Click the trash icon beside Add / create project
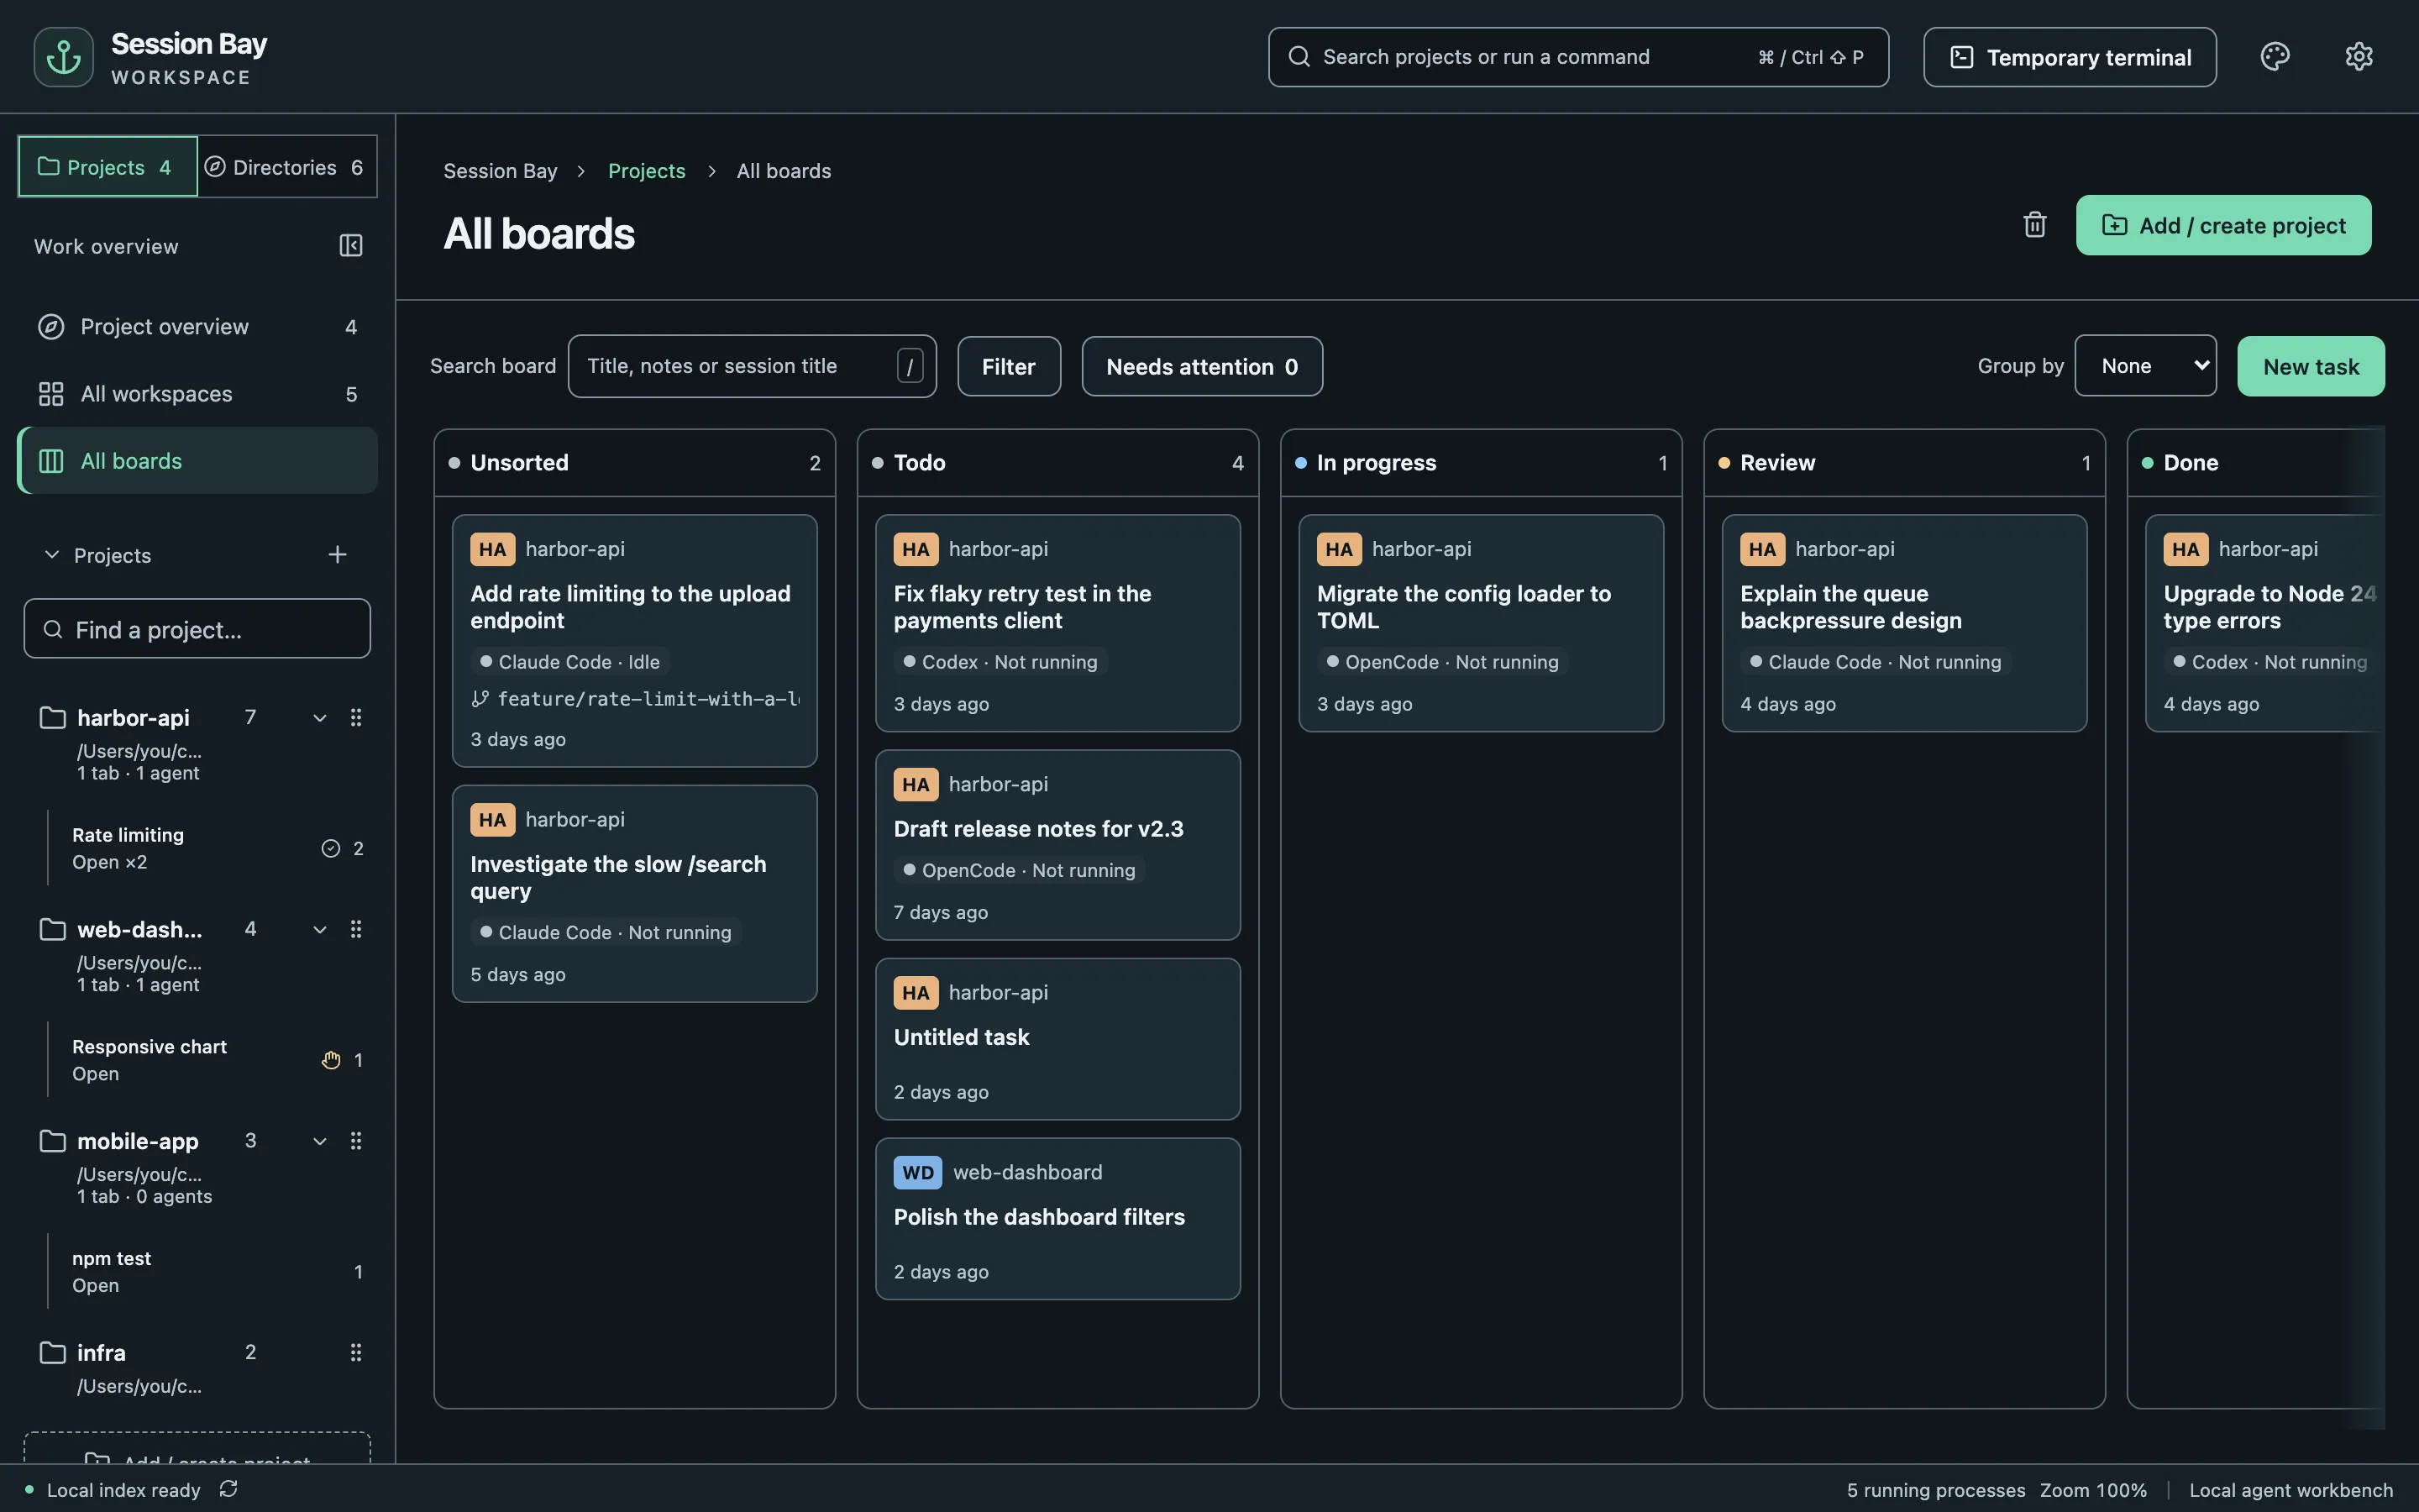Viewport: 2419px width, 1512px height. coord(2034,225)
